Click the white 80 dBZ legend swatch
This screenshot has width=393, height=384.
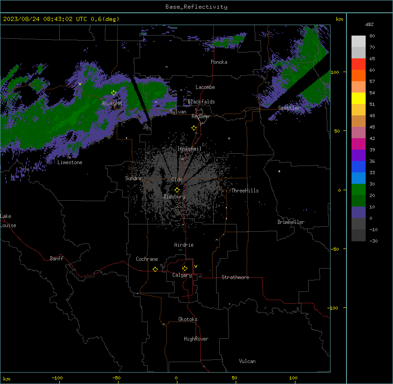pos(358,42)
